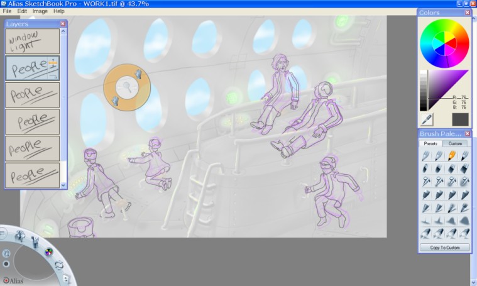Click the small round brush-size dot in lagoon
Screen dimensions: 477x286
(6, 264)
